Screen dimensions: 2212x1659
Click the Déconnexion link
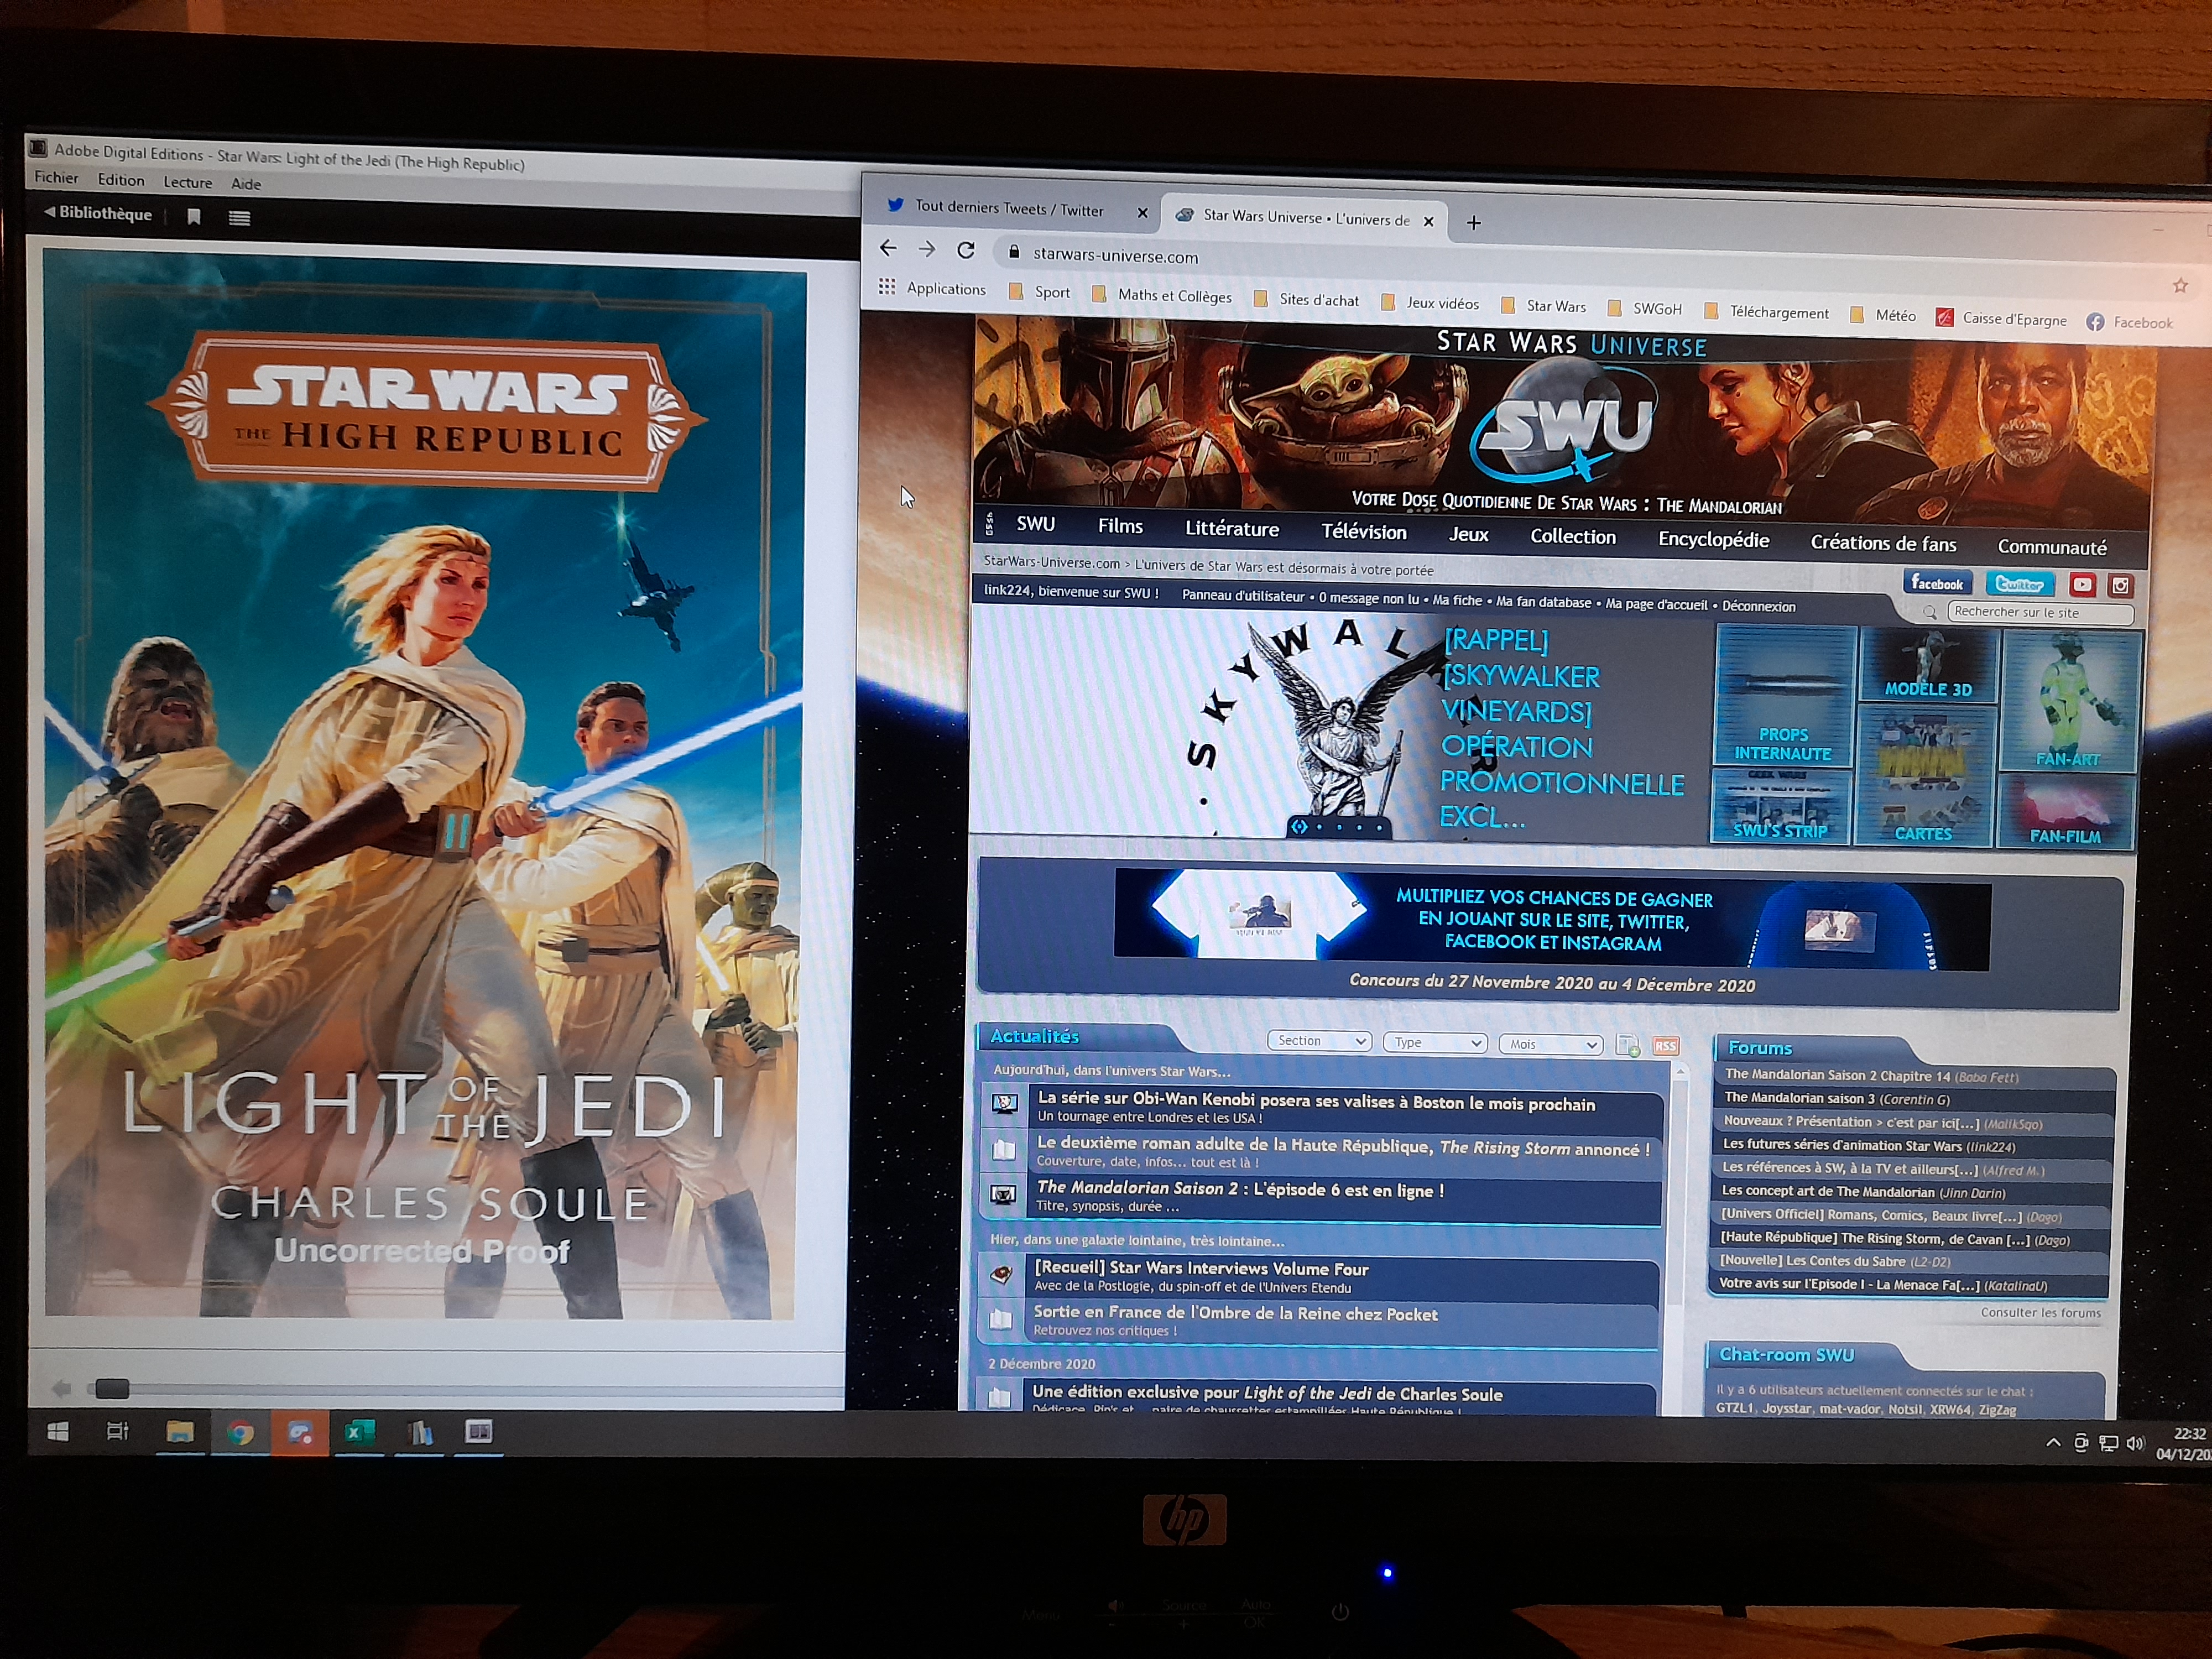pyautogui.click(x=1759, y=606)
